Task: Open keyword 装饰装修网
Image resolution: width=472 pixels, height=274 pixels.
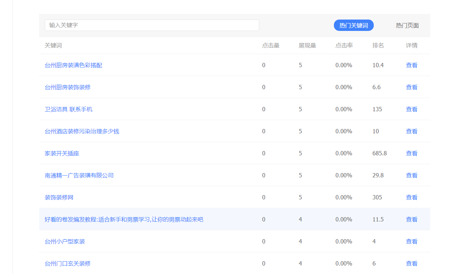Action: (59, 197)
